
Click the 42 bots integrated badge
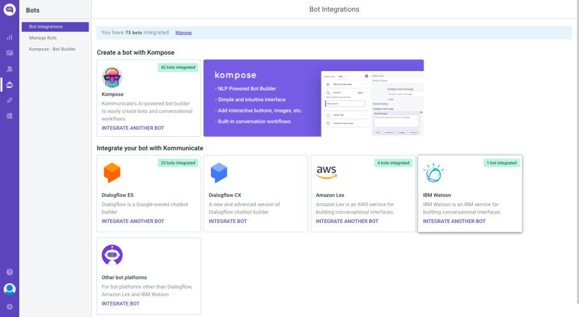(178, 67)
